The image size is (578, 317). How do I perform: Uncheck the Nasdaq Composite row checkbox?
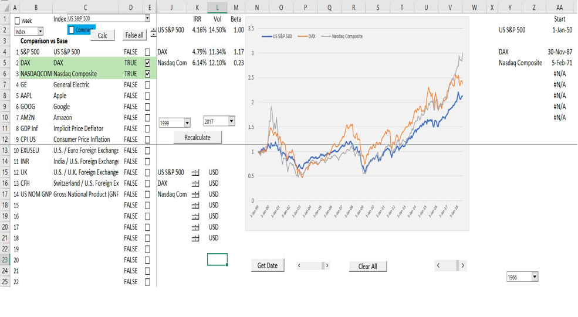(x=147, y=74)
